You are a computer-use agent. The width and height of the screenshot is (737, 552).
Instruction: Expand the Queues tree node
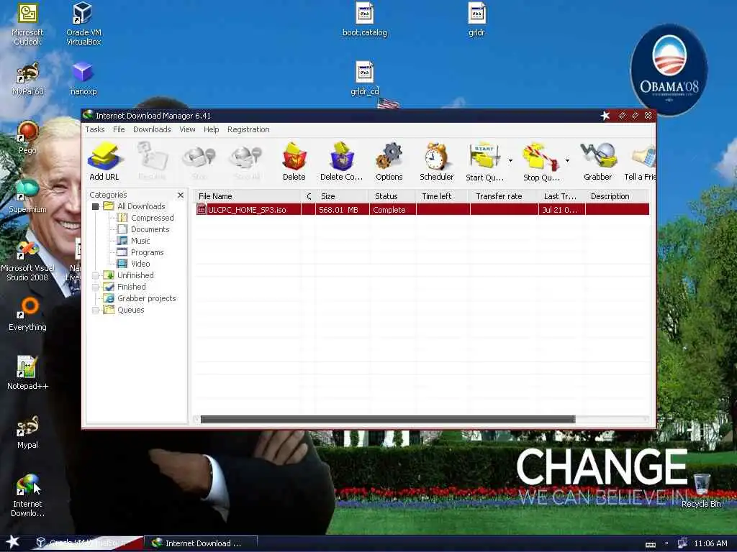pyautogui.click(x=96, y=310)
